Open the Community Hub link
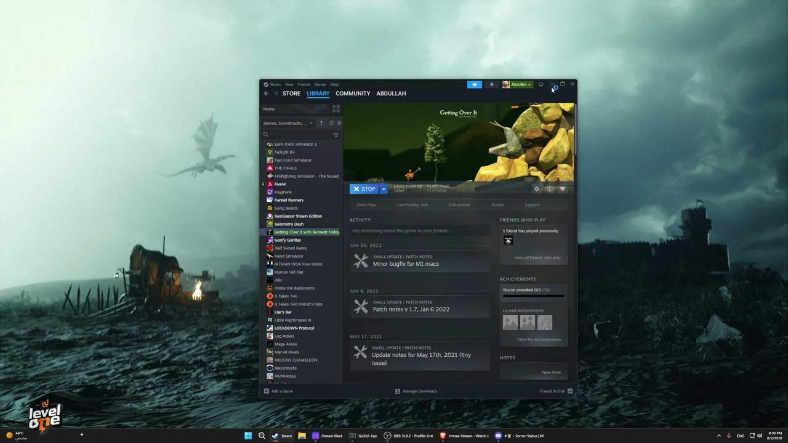 (412, 205)
